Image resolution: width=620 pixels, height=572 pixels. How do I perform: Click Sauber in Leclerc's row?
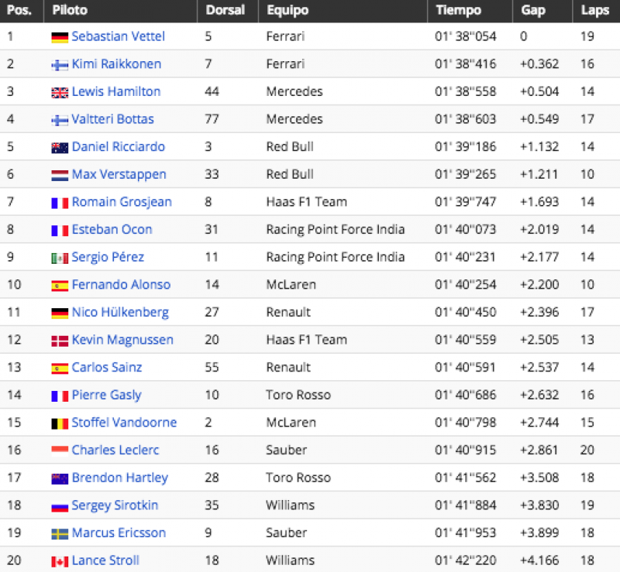pos(286,450)
